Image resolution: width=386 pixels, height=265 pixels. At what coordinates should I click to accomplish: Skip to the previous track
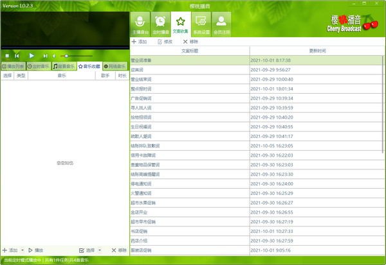pos(17,56)
